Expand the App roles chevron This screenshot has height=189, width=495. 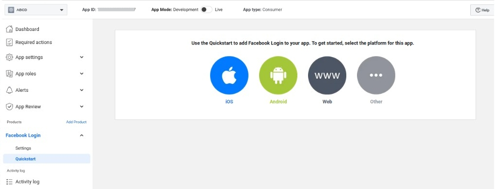(81, 73)
